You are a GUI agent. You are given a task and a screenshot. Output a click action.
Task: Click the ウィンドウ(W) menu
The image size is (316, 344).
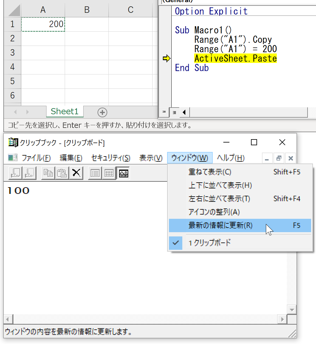coord(190,158)
